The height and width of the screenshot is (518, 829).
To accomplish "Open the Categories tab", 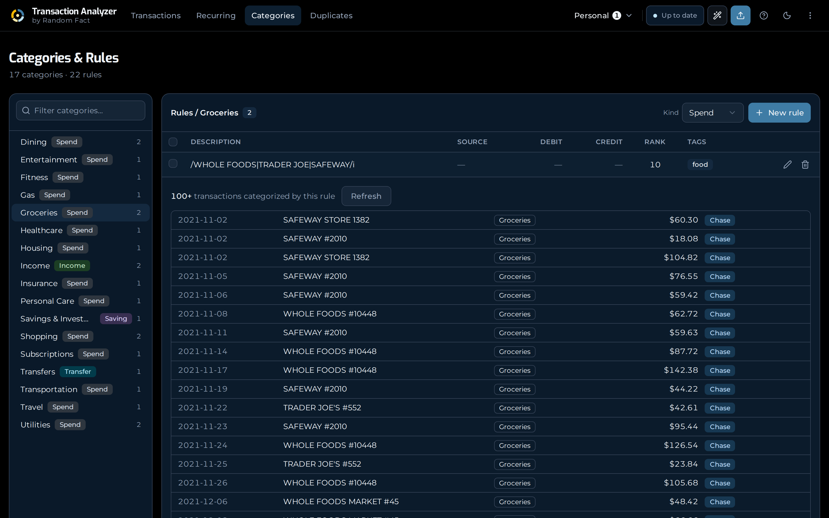I will coord(272,15).
